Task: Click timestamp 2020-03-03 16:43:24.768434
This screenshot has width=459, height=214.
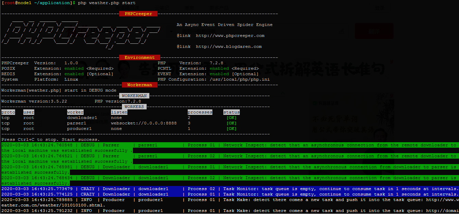Action: pos(37,178)
